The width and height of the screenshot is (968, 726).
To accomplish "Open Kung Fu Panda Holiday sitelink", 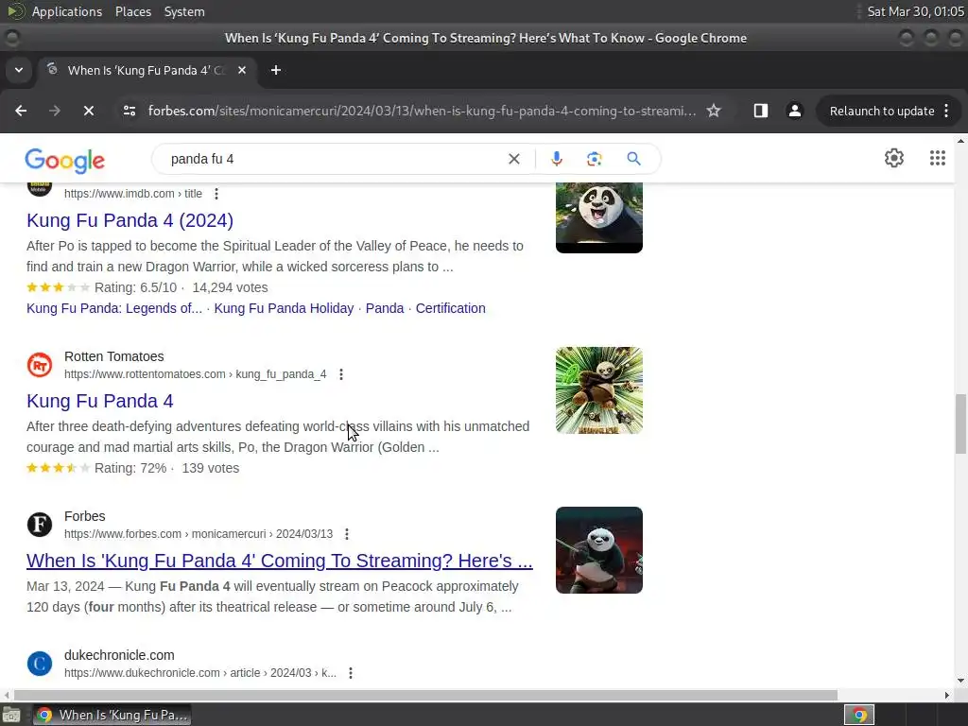I will [x=284, y=308].
